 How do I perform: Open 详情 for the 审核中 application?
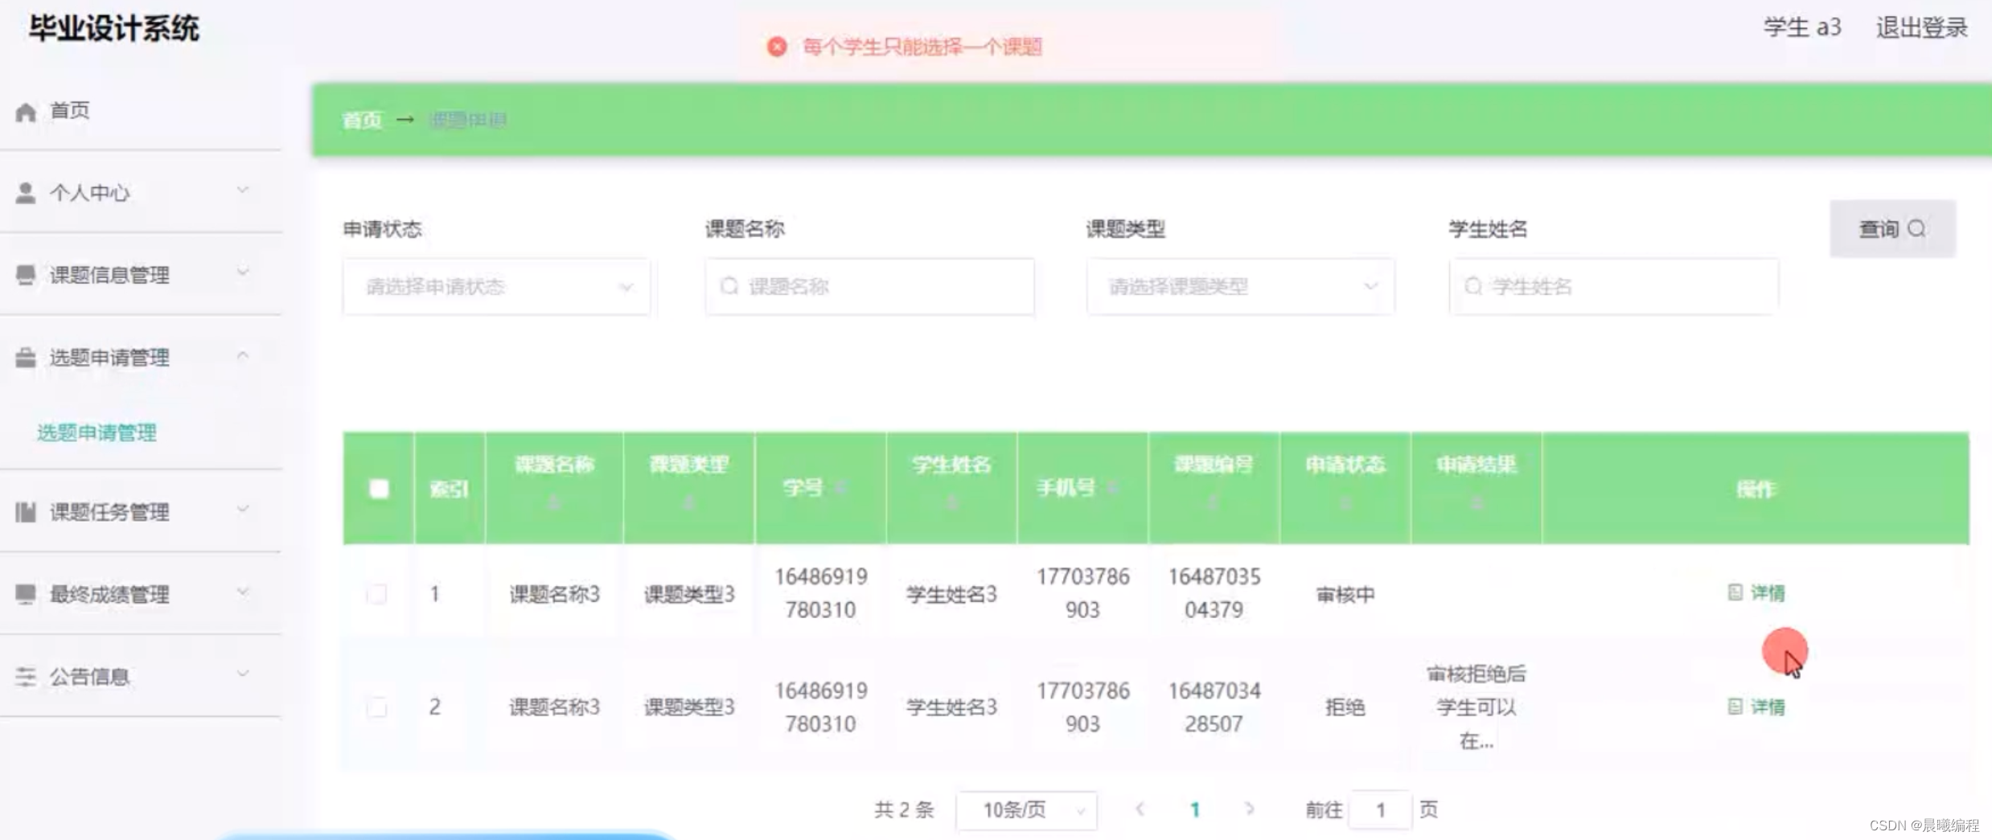click(1756, 593)
